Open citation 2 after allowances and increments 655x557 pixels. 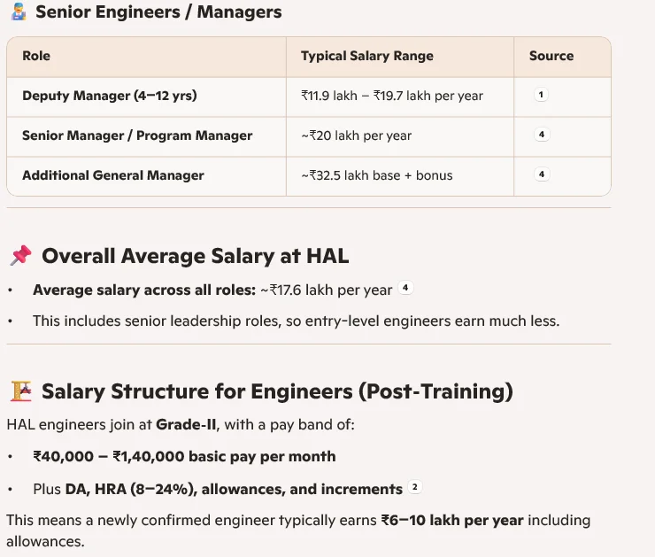coord(414,487)
